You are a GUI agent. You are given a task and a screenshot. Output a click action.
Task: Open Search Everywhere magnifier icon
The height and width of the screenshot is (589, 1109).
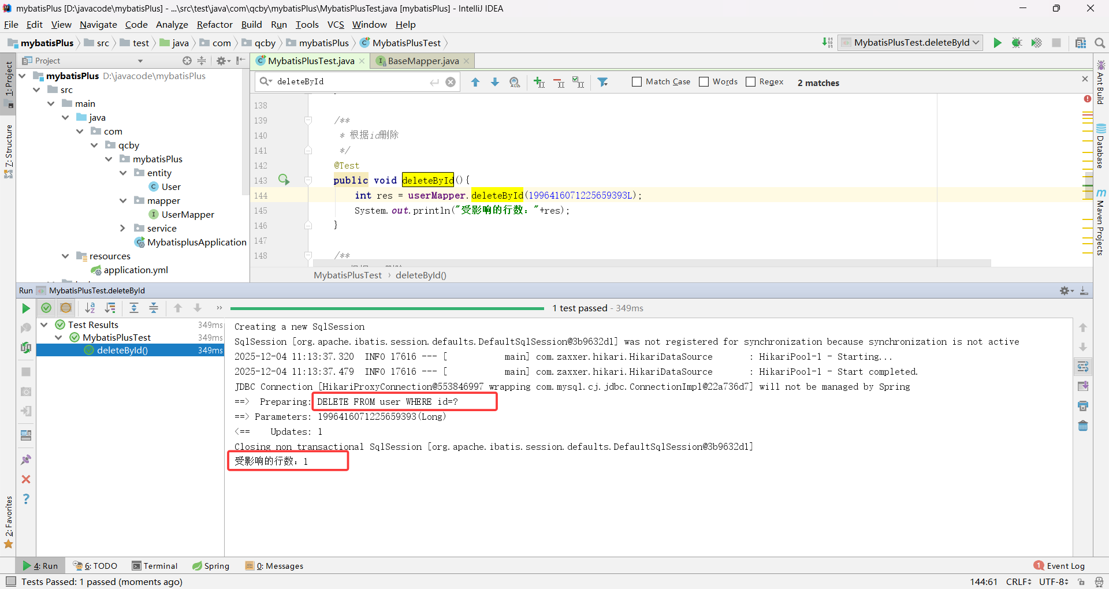(x=1100, y=43)
